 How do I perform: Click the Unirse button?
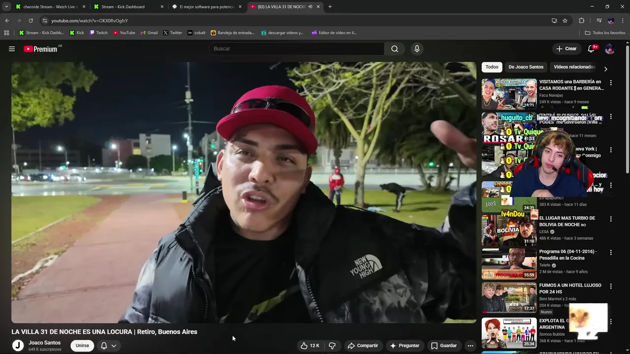[x=82, y=346]
